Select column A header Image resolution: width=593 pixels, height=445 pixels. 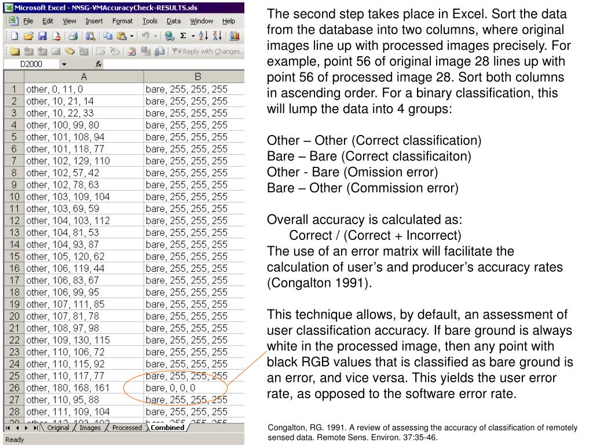coord(84,77)
